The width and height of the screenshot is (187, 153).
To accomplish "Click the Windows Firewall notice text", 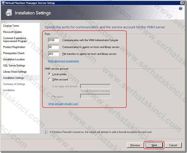I will tap(101, 132).
